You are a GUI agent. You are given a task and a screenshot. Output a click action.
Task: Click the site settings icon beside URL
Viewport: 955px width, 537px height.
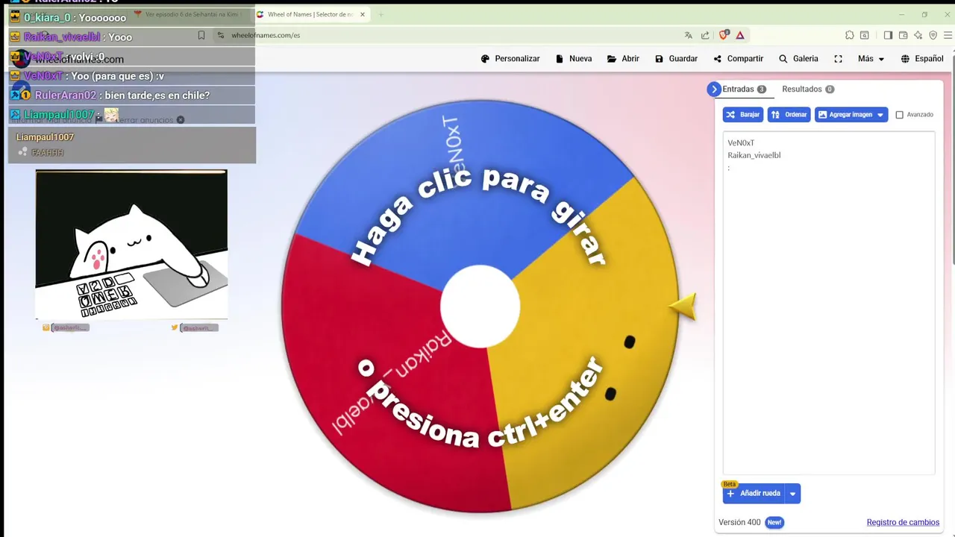click(220, 35)
